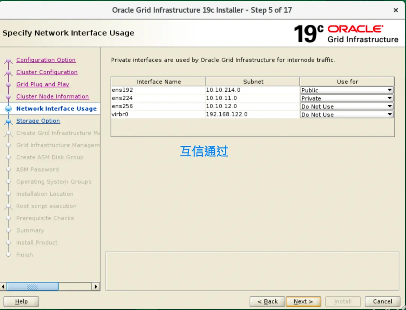The height and width of the screenshot is (310, 406).
Task: Click sidebar scrollbar left arrow
Action: (3, 286)
